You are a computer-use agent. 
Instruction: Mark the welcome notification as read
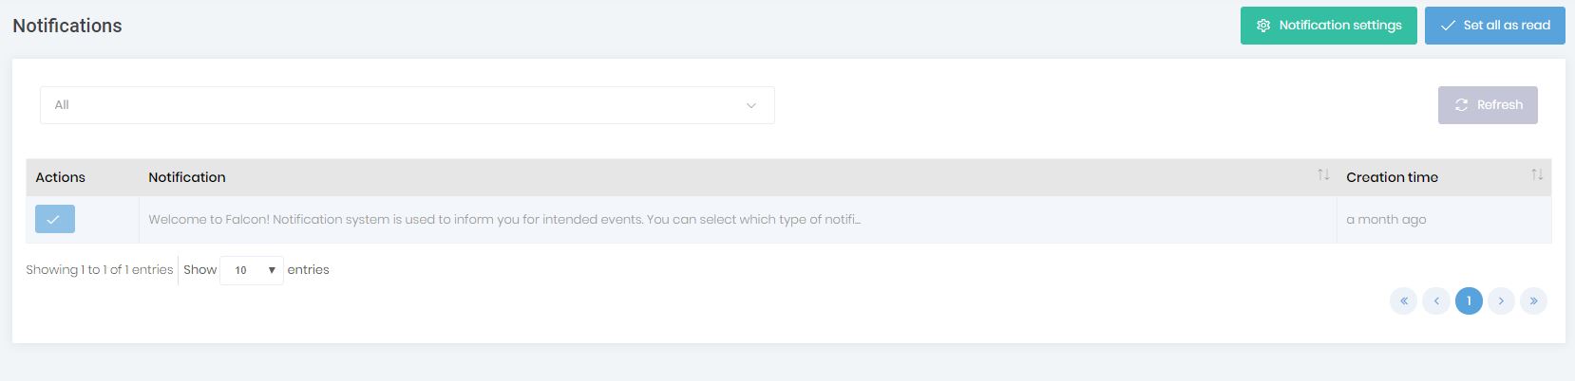(54, 219)
